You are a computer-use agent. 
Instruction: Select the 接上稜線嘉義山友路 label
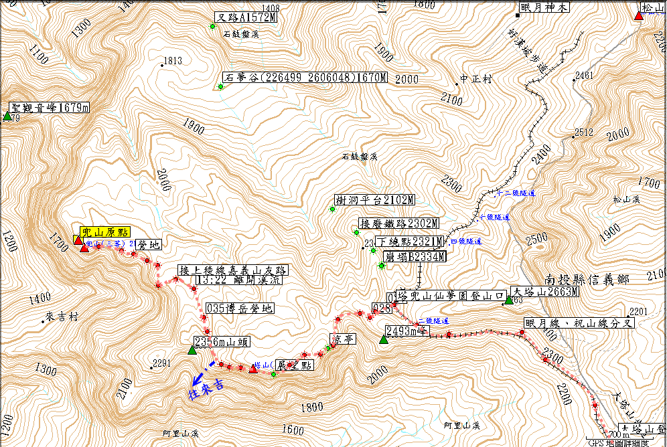[x=233, y=270]
